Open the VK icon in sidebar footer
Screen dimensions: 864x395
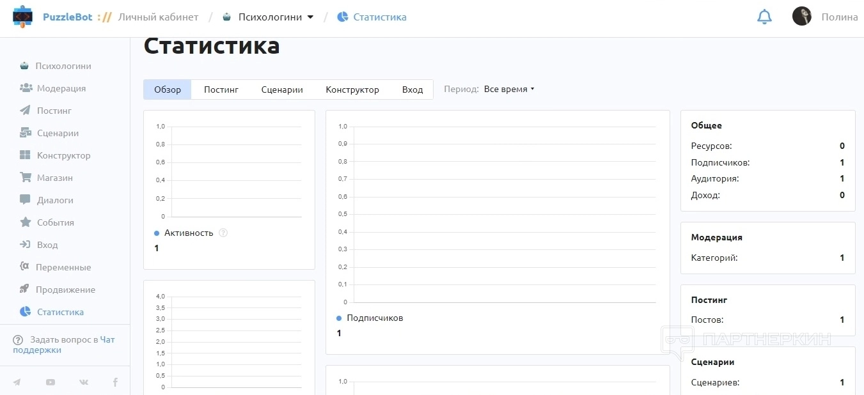point(84,382)
